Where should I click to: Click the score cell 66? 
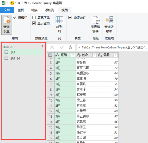[108, 122]
